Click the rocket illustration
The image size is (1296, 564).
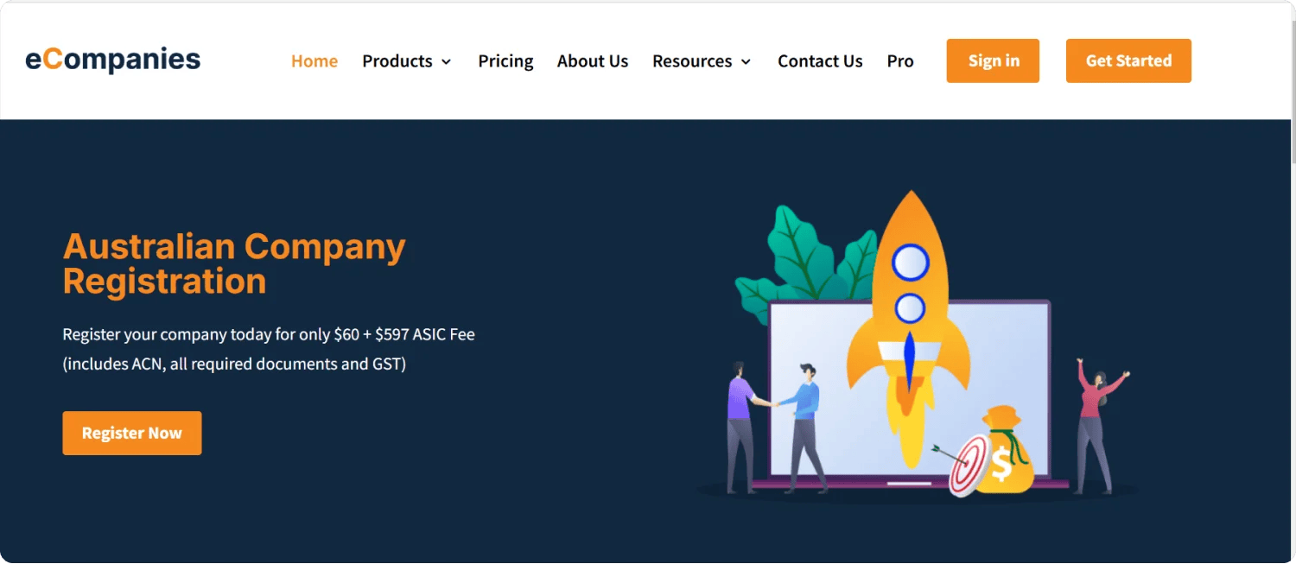pos(909,328)
